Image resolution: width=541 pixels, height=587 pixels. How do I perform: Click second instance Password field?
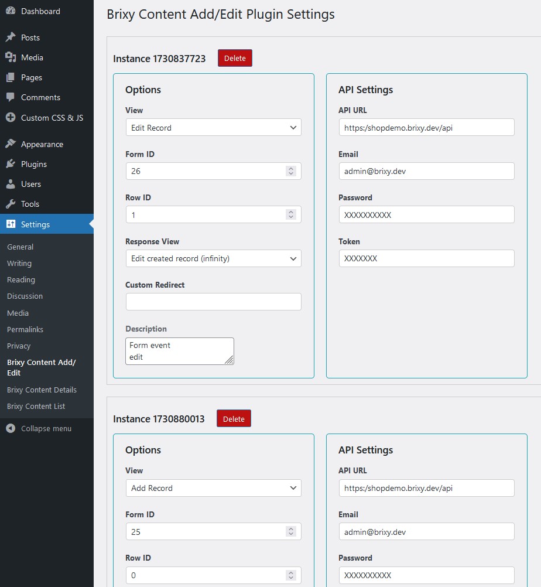click(x=426, y=575)
